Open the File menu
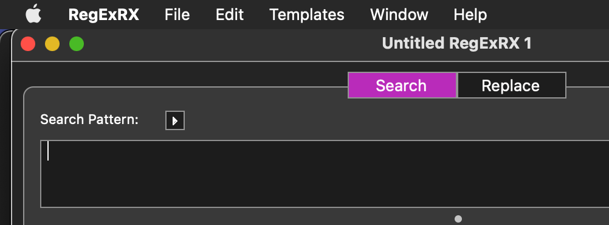This screenshot has height=225, width=609. 177,15
